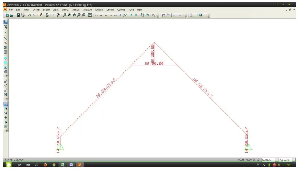Select the draw frame/cable line tool
The height and width of the screenshot is (171, 299).
[6, 39]
